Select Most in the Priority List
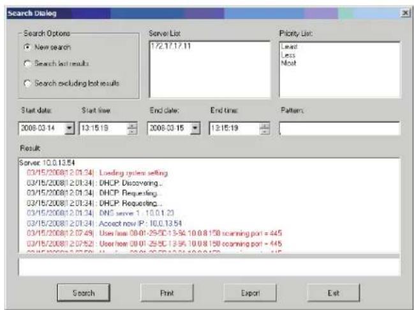The width and height of the screenshot is (414, 310). coord(288,63)
